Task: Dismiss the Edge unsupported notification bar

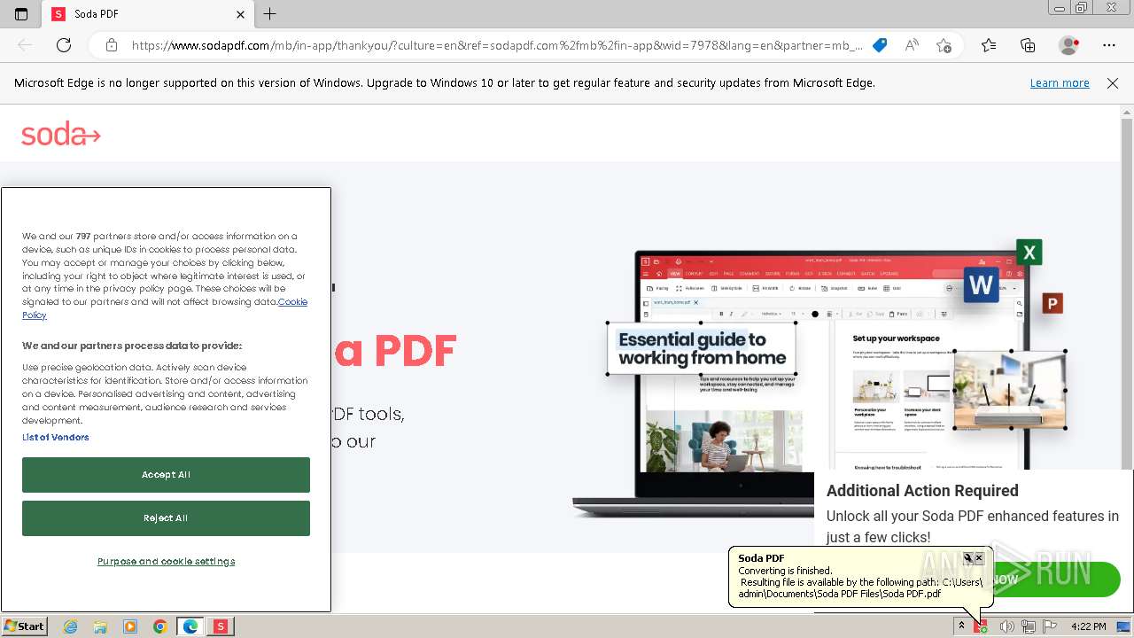Action: (x=1113, y=83)
